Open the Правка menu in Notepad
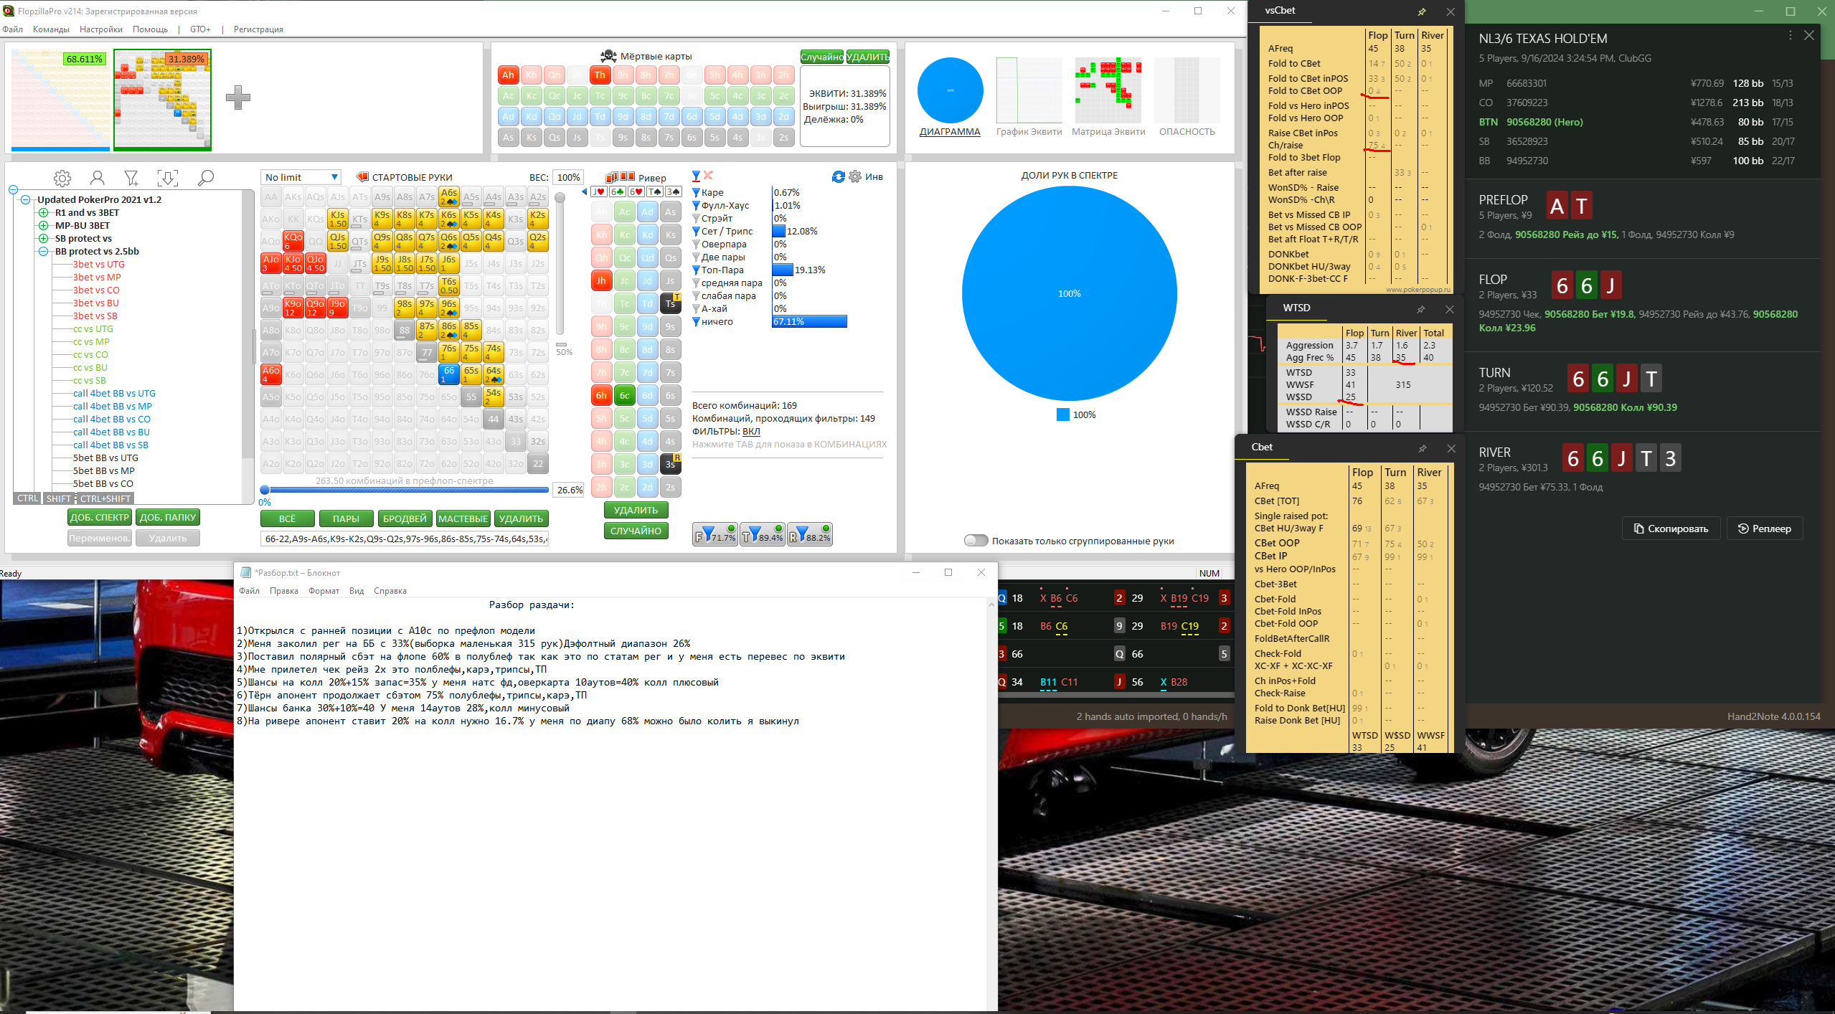Image resolution: width=1835 pixels, height=1014 pixels. [284, 591]
